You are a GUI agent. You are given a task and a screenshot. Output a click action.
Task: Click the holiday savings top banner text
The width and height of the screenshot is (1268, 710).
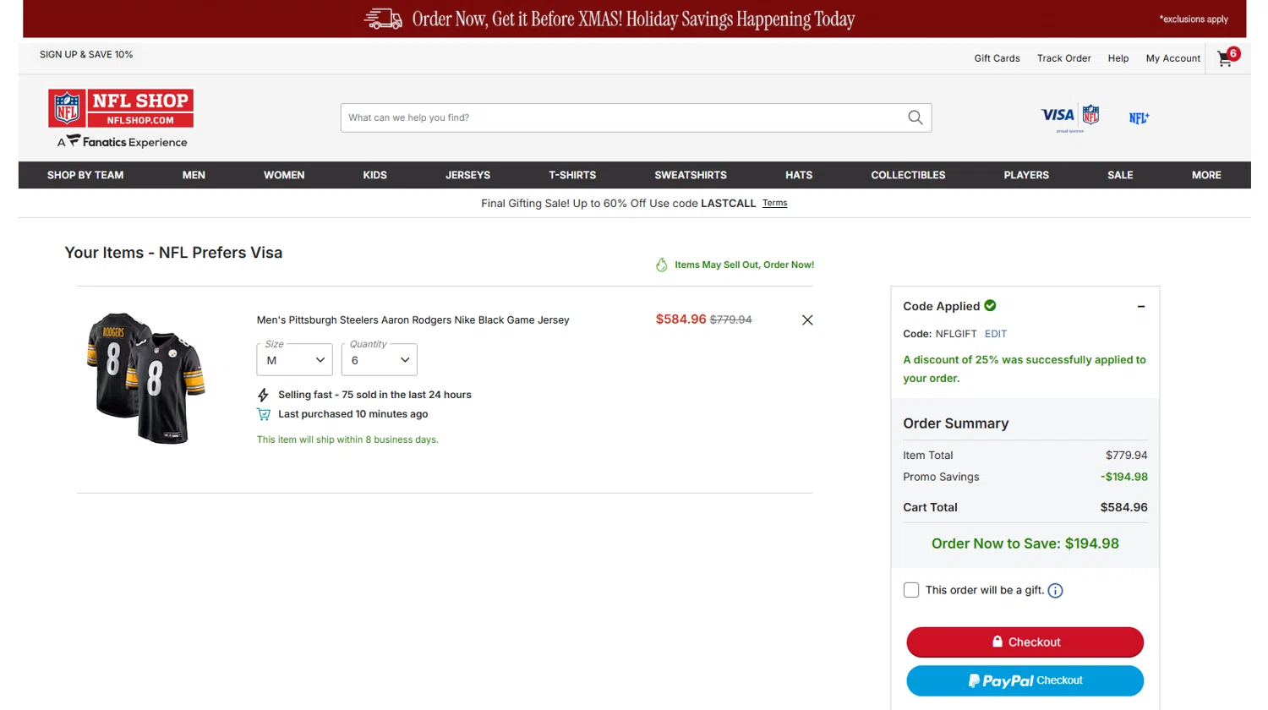pos(633,19)
